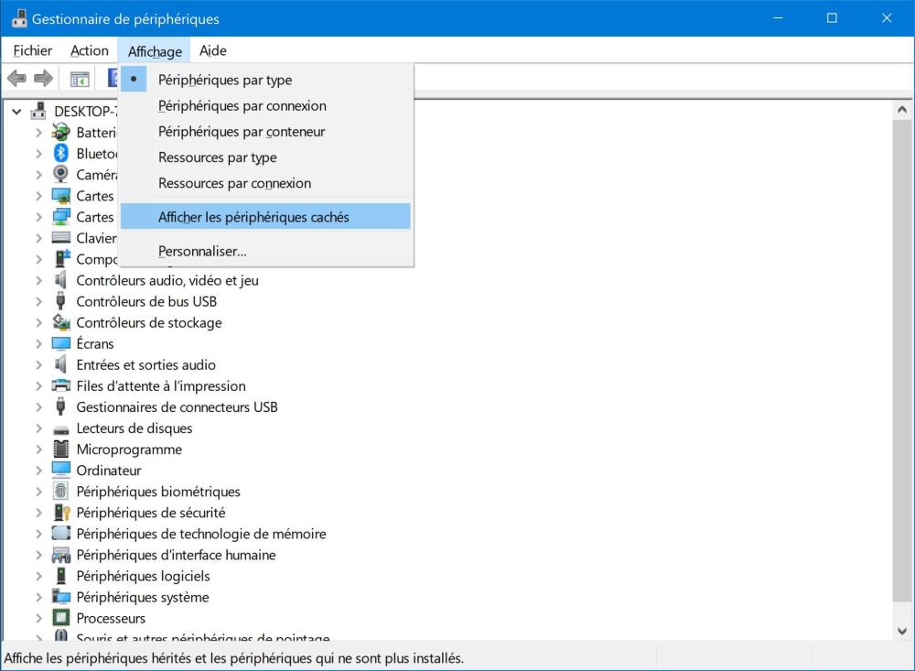
Task: Click the fingerprint icon for Périphériques biométriques
Action: (x=60, y=491)
